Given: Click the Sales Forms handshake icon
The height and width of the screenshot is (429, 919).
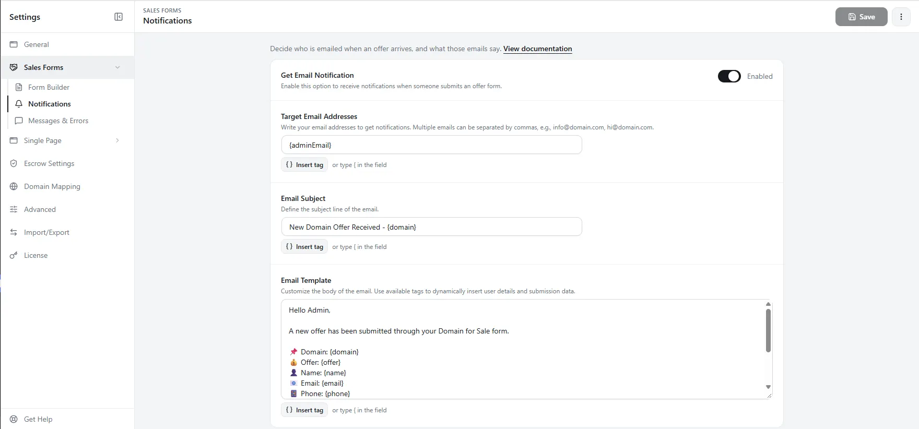Looking at the screenshot, I should pyautogui.click(x=14, y=67).
